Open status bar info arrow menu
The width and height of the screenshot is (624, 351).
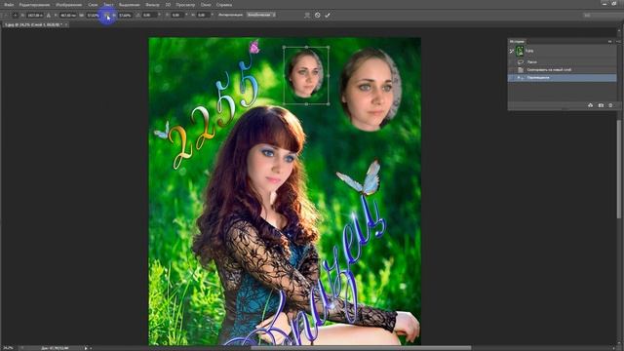[x=86, y=348]
